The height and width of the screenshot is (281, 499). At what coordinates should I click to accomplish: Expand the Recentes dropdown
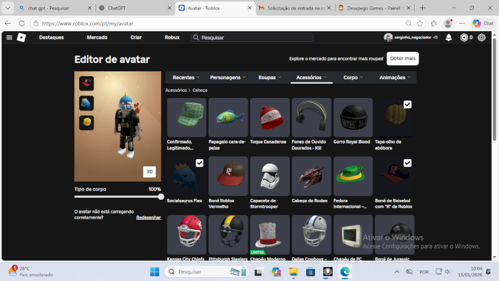pos(186,77)
